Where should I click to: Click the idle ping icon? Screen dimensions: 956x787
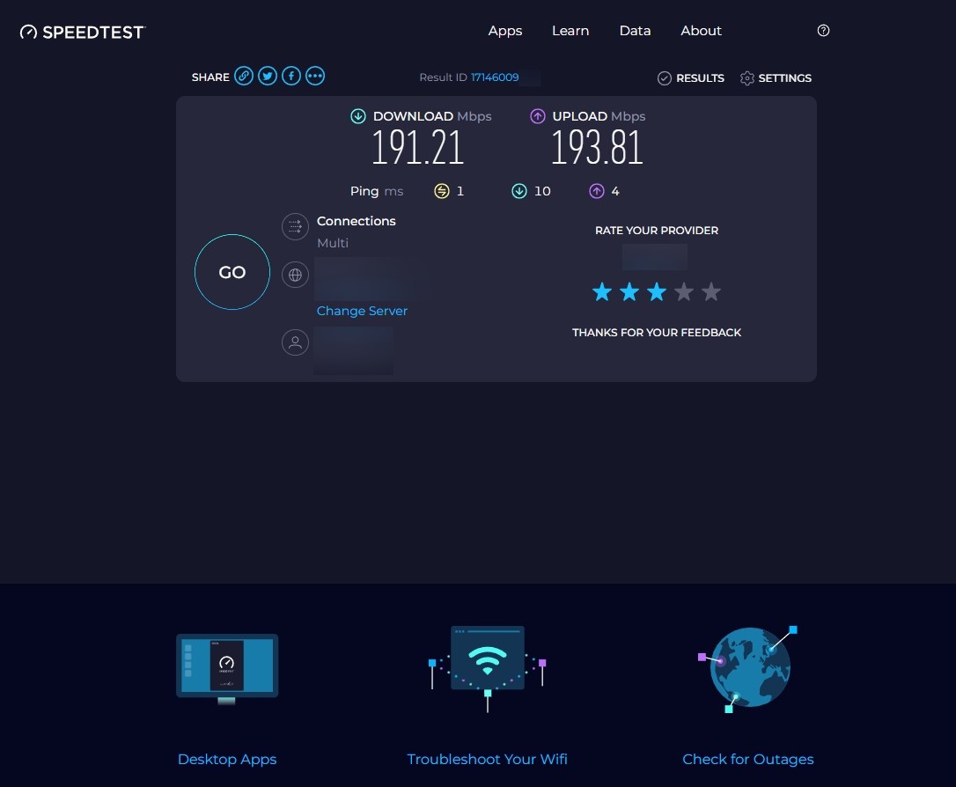pos(441,191)
